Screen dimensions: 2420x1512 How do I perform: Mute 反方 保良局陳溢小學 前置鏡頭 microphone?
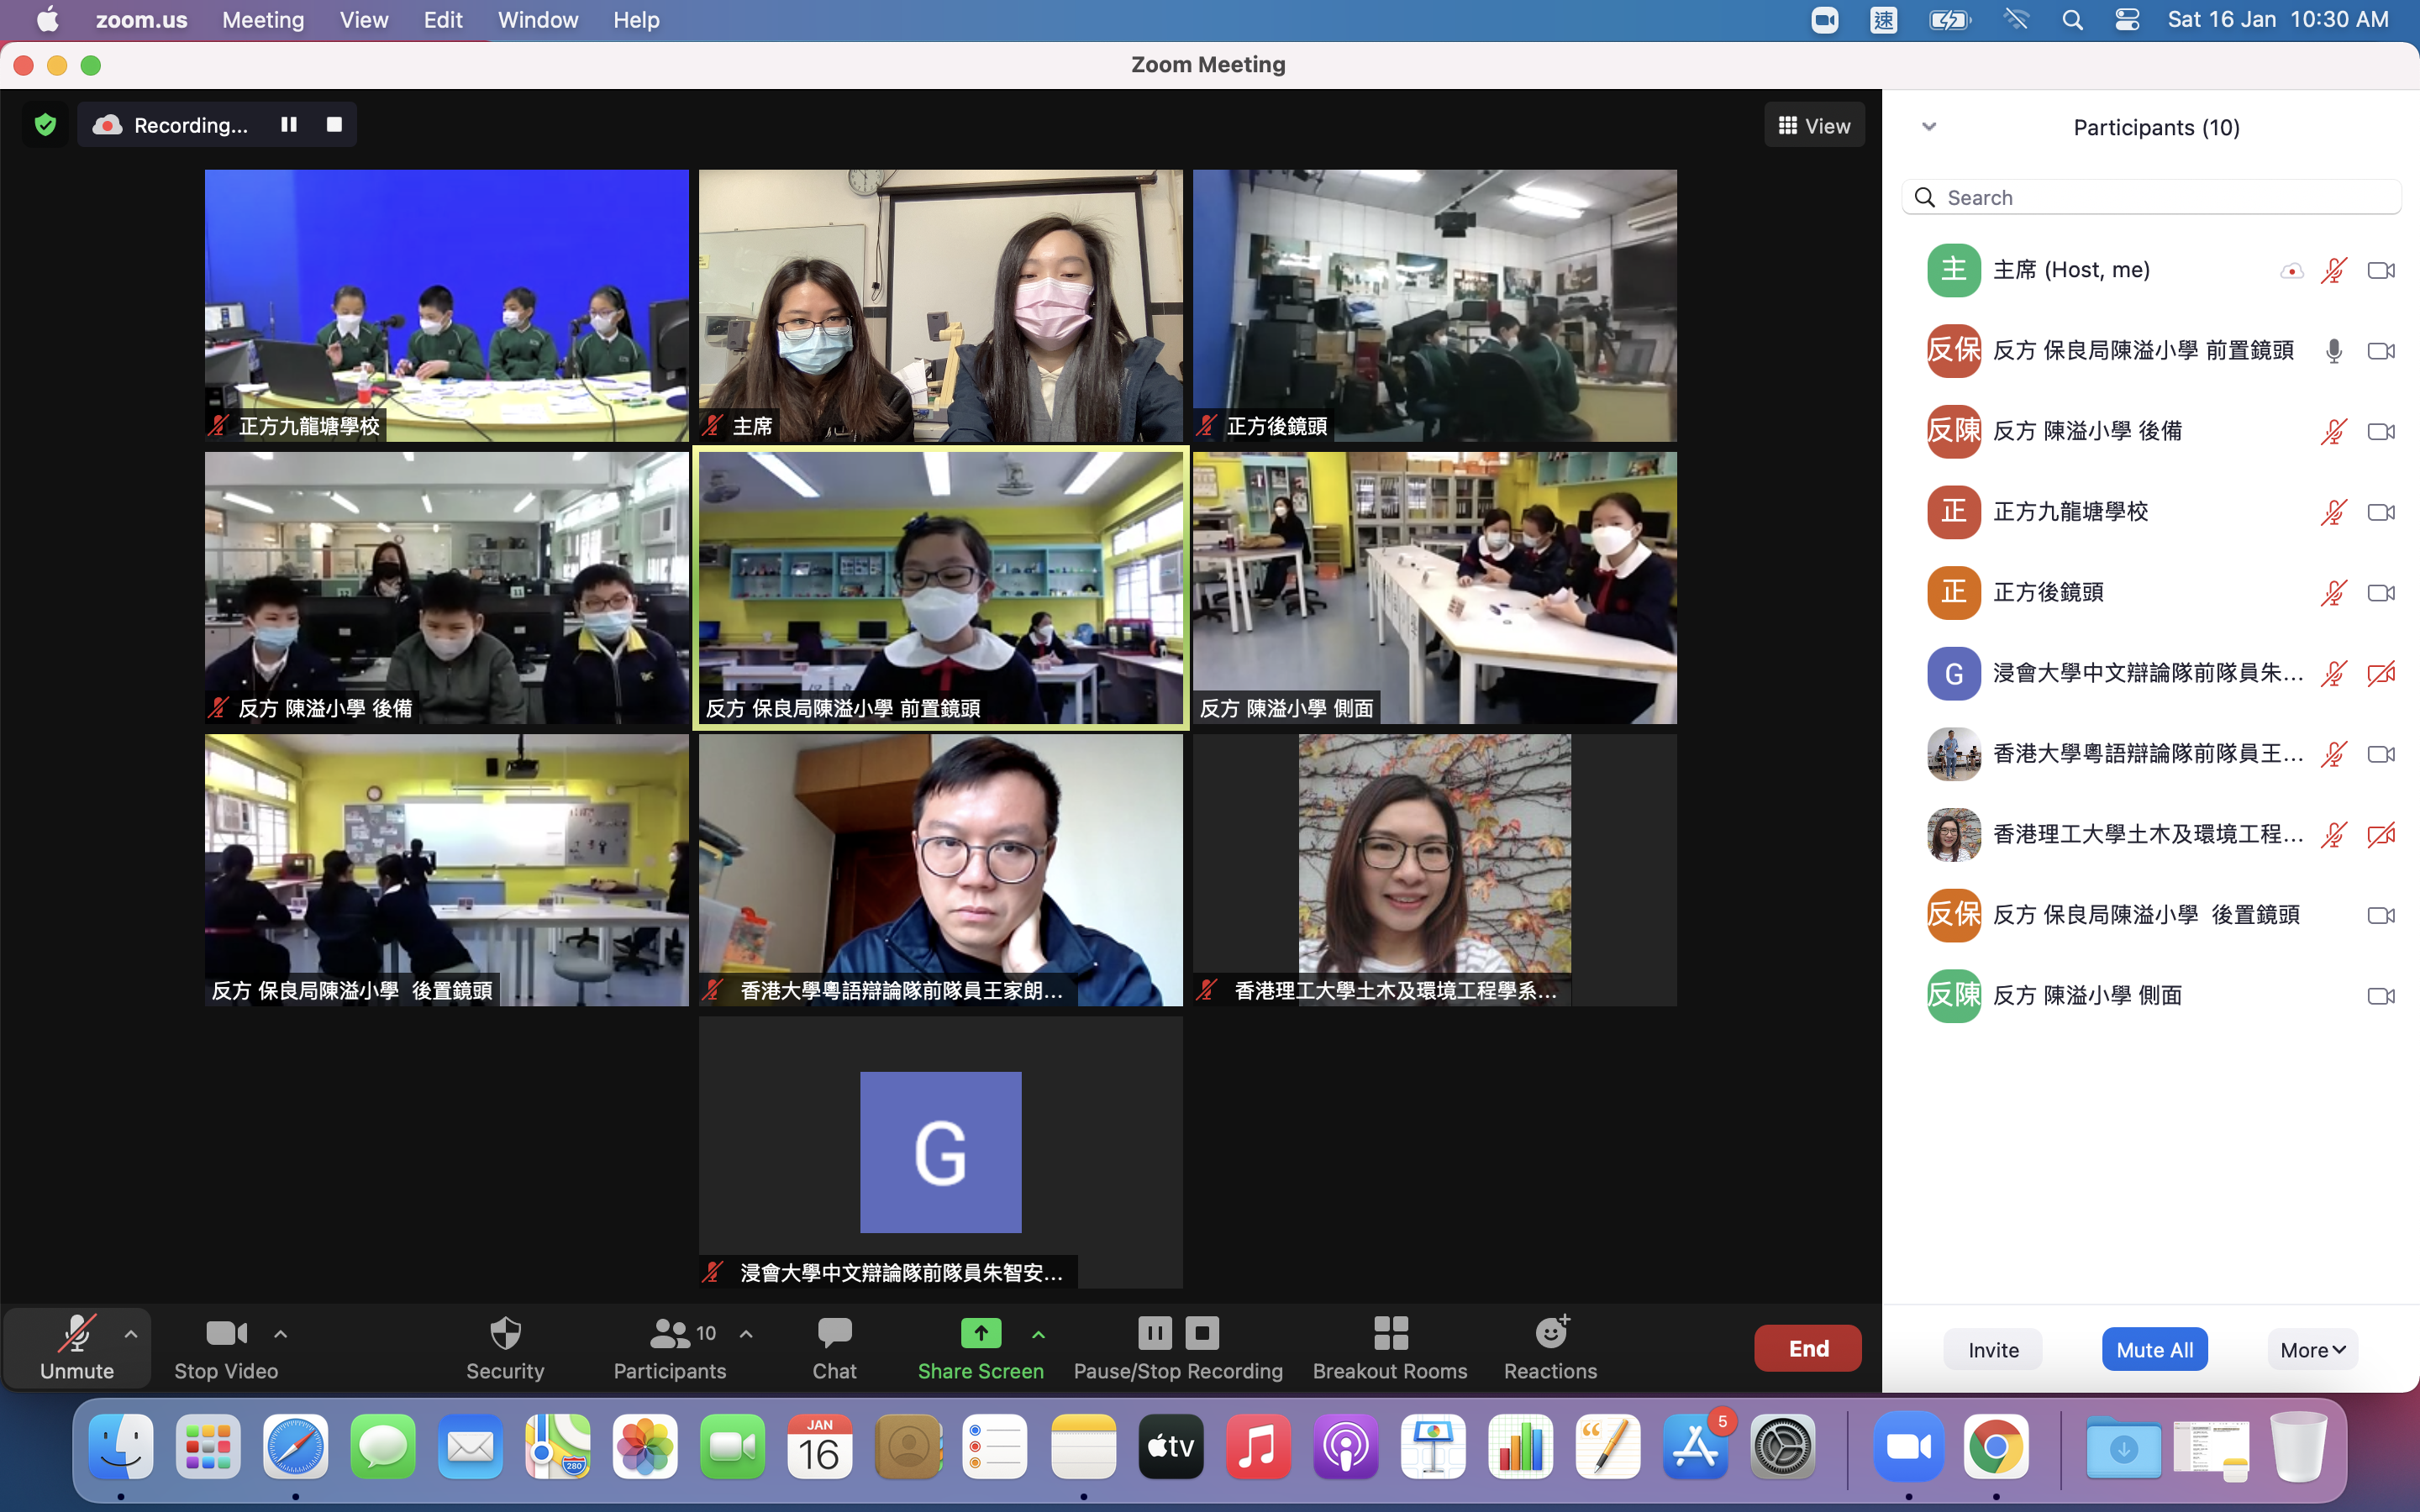point(2334,351)
